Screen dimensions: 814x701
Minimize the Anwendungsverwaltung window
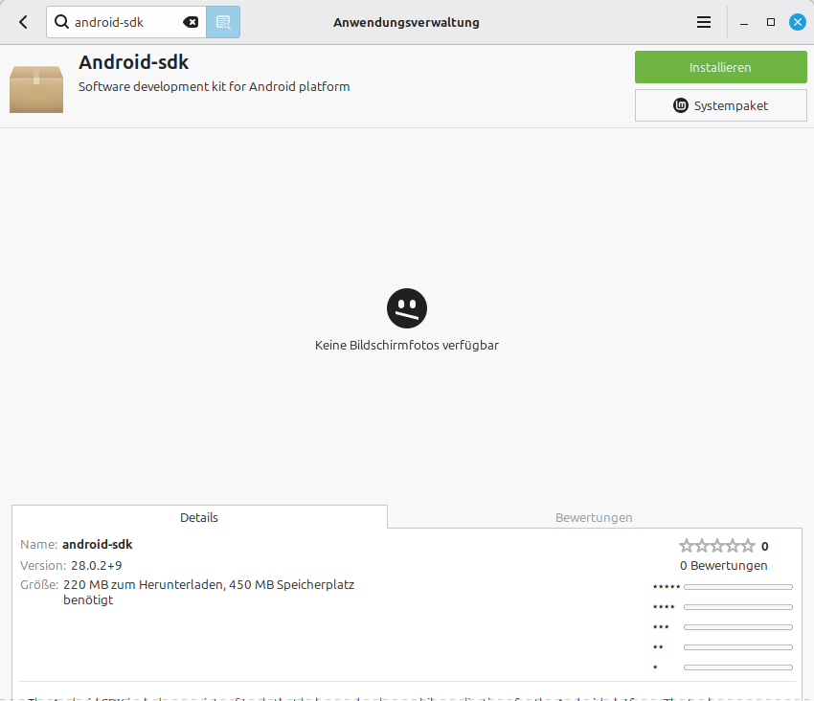[744, 22]
